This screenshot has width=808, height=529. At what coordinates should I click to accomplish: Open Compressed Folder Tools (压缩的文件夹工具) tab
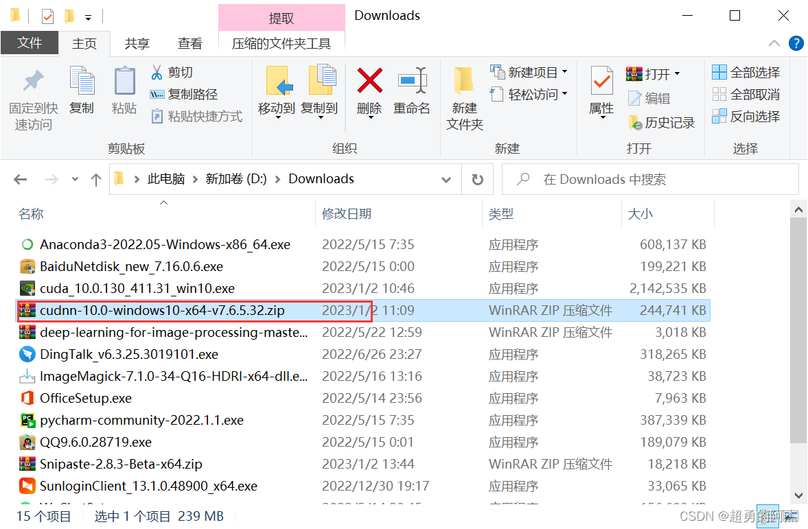point(281,43)
